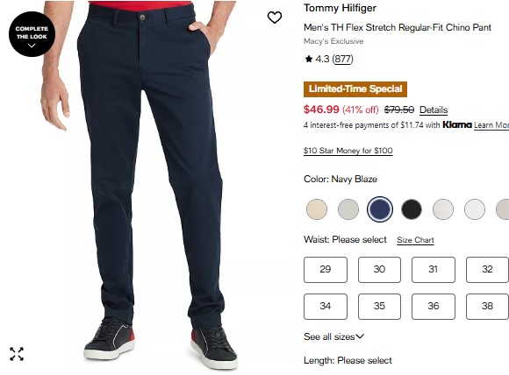Click the rating star icon

click(x=309, y=59)
